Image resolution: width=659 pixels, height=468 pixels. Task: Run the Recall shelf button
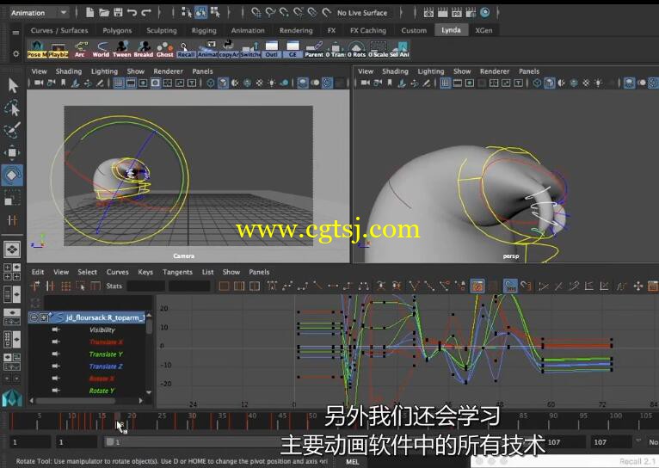click(x=186, y=49)
